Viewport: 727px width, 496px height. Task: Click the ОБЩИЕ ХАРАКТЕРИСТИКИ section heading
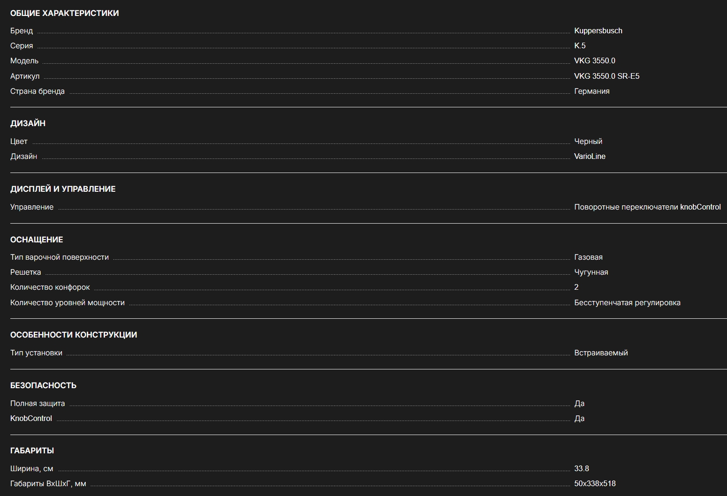pos(65,13)
